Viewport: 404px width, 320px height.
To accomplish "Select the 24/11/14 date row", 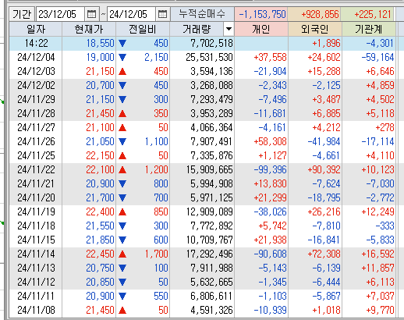I will coord(36,254).
